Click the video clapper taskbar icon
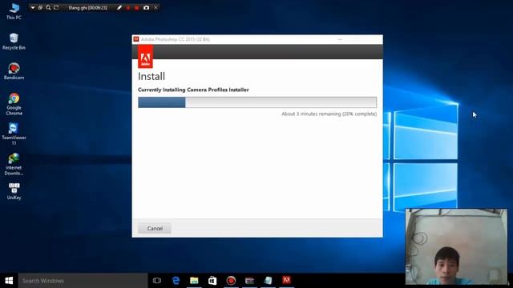 tap(249, 281)
